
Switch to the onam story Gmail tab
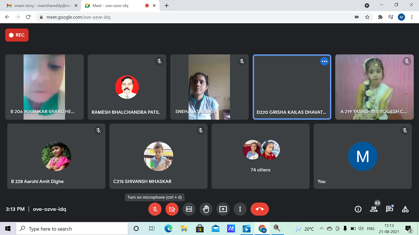click(39, 6)
